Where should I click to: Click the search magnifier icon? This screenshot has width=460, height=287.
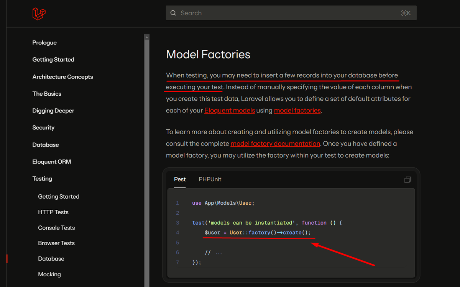pos(174,13)
